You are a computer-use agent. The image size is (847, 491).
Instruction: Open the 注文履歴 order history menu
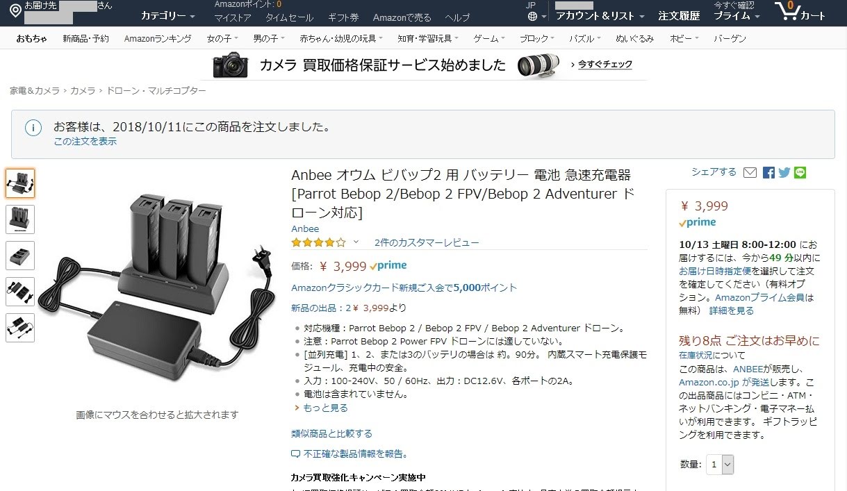[679, 16]
